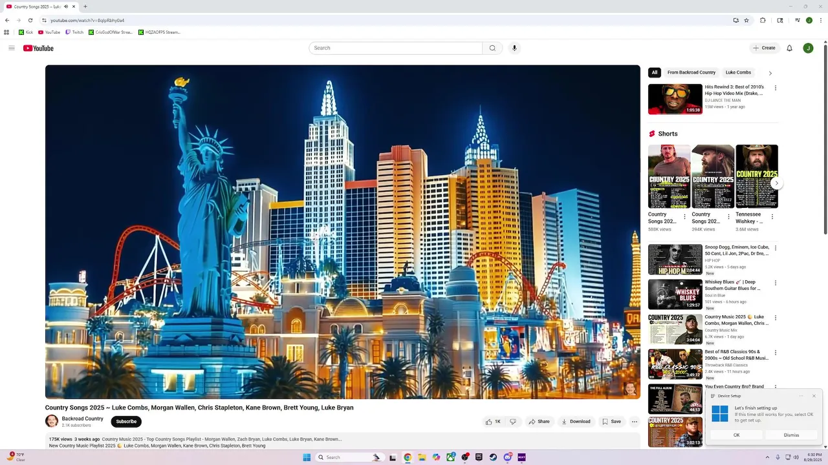The width and height of the screenshot is (828, 465).
Task: Mute the tab via speaker icon
Action: 66,6
